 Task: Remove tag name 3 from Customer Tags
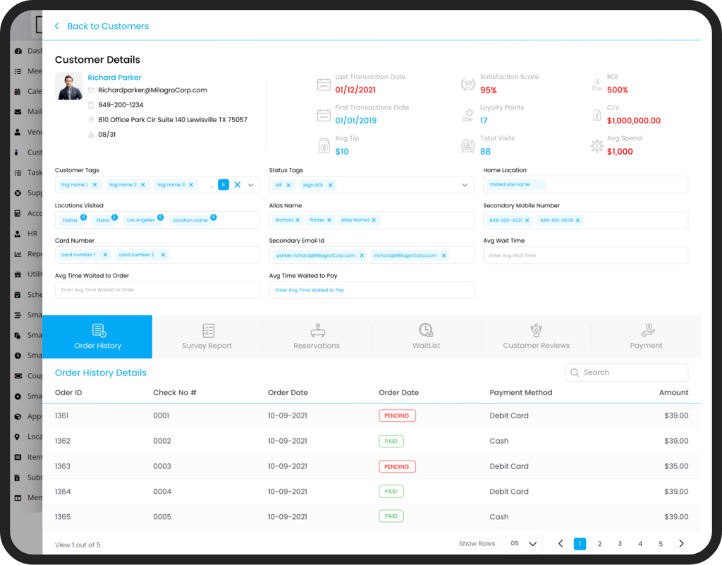click(191, 185)
